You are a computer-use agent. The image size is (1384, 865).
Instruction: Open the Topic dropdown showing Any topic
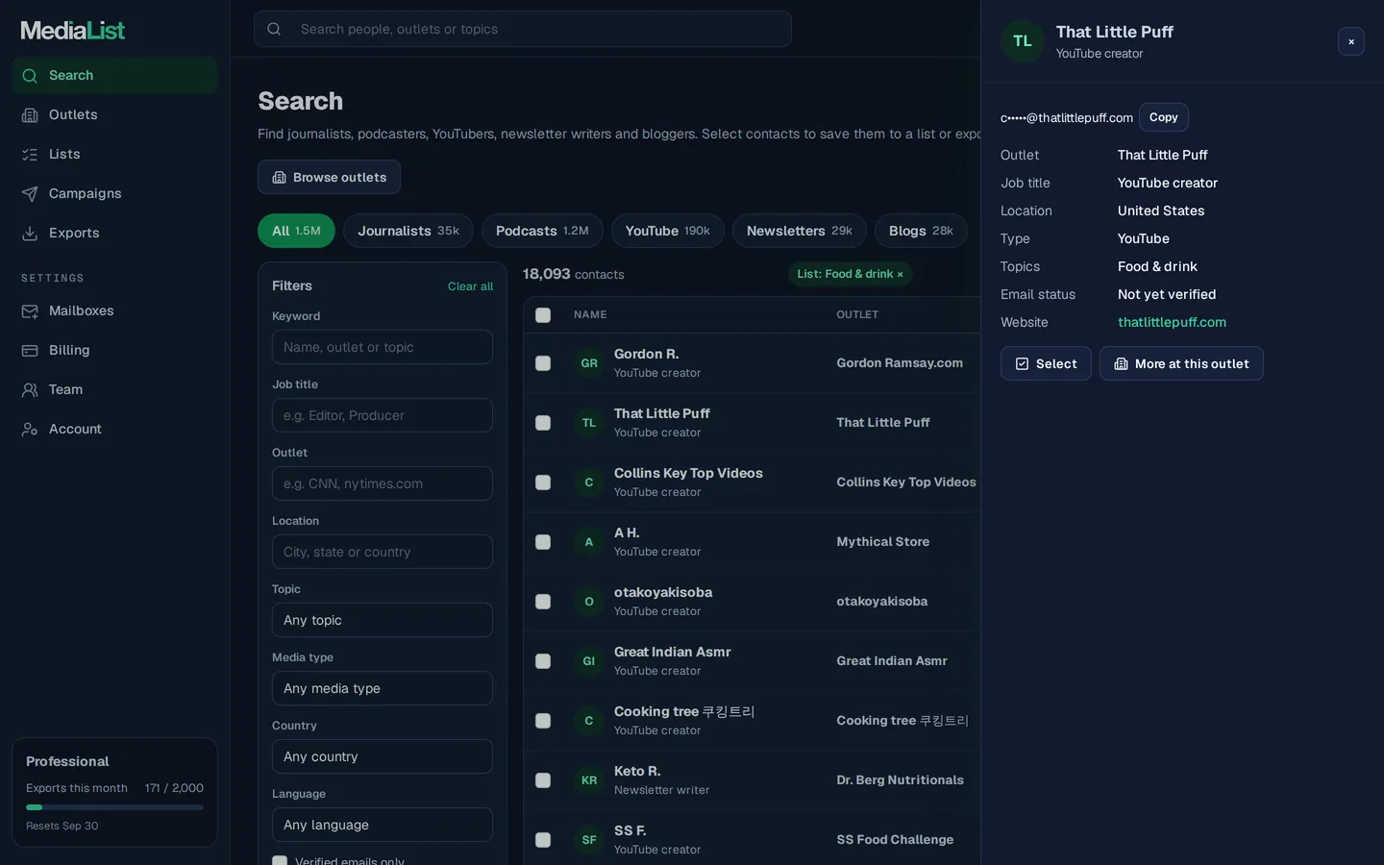tap(383, 620)
